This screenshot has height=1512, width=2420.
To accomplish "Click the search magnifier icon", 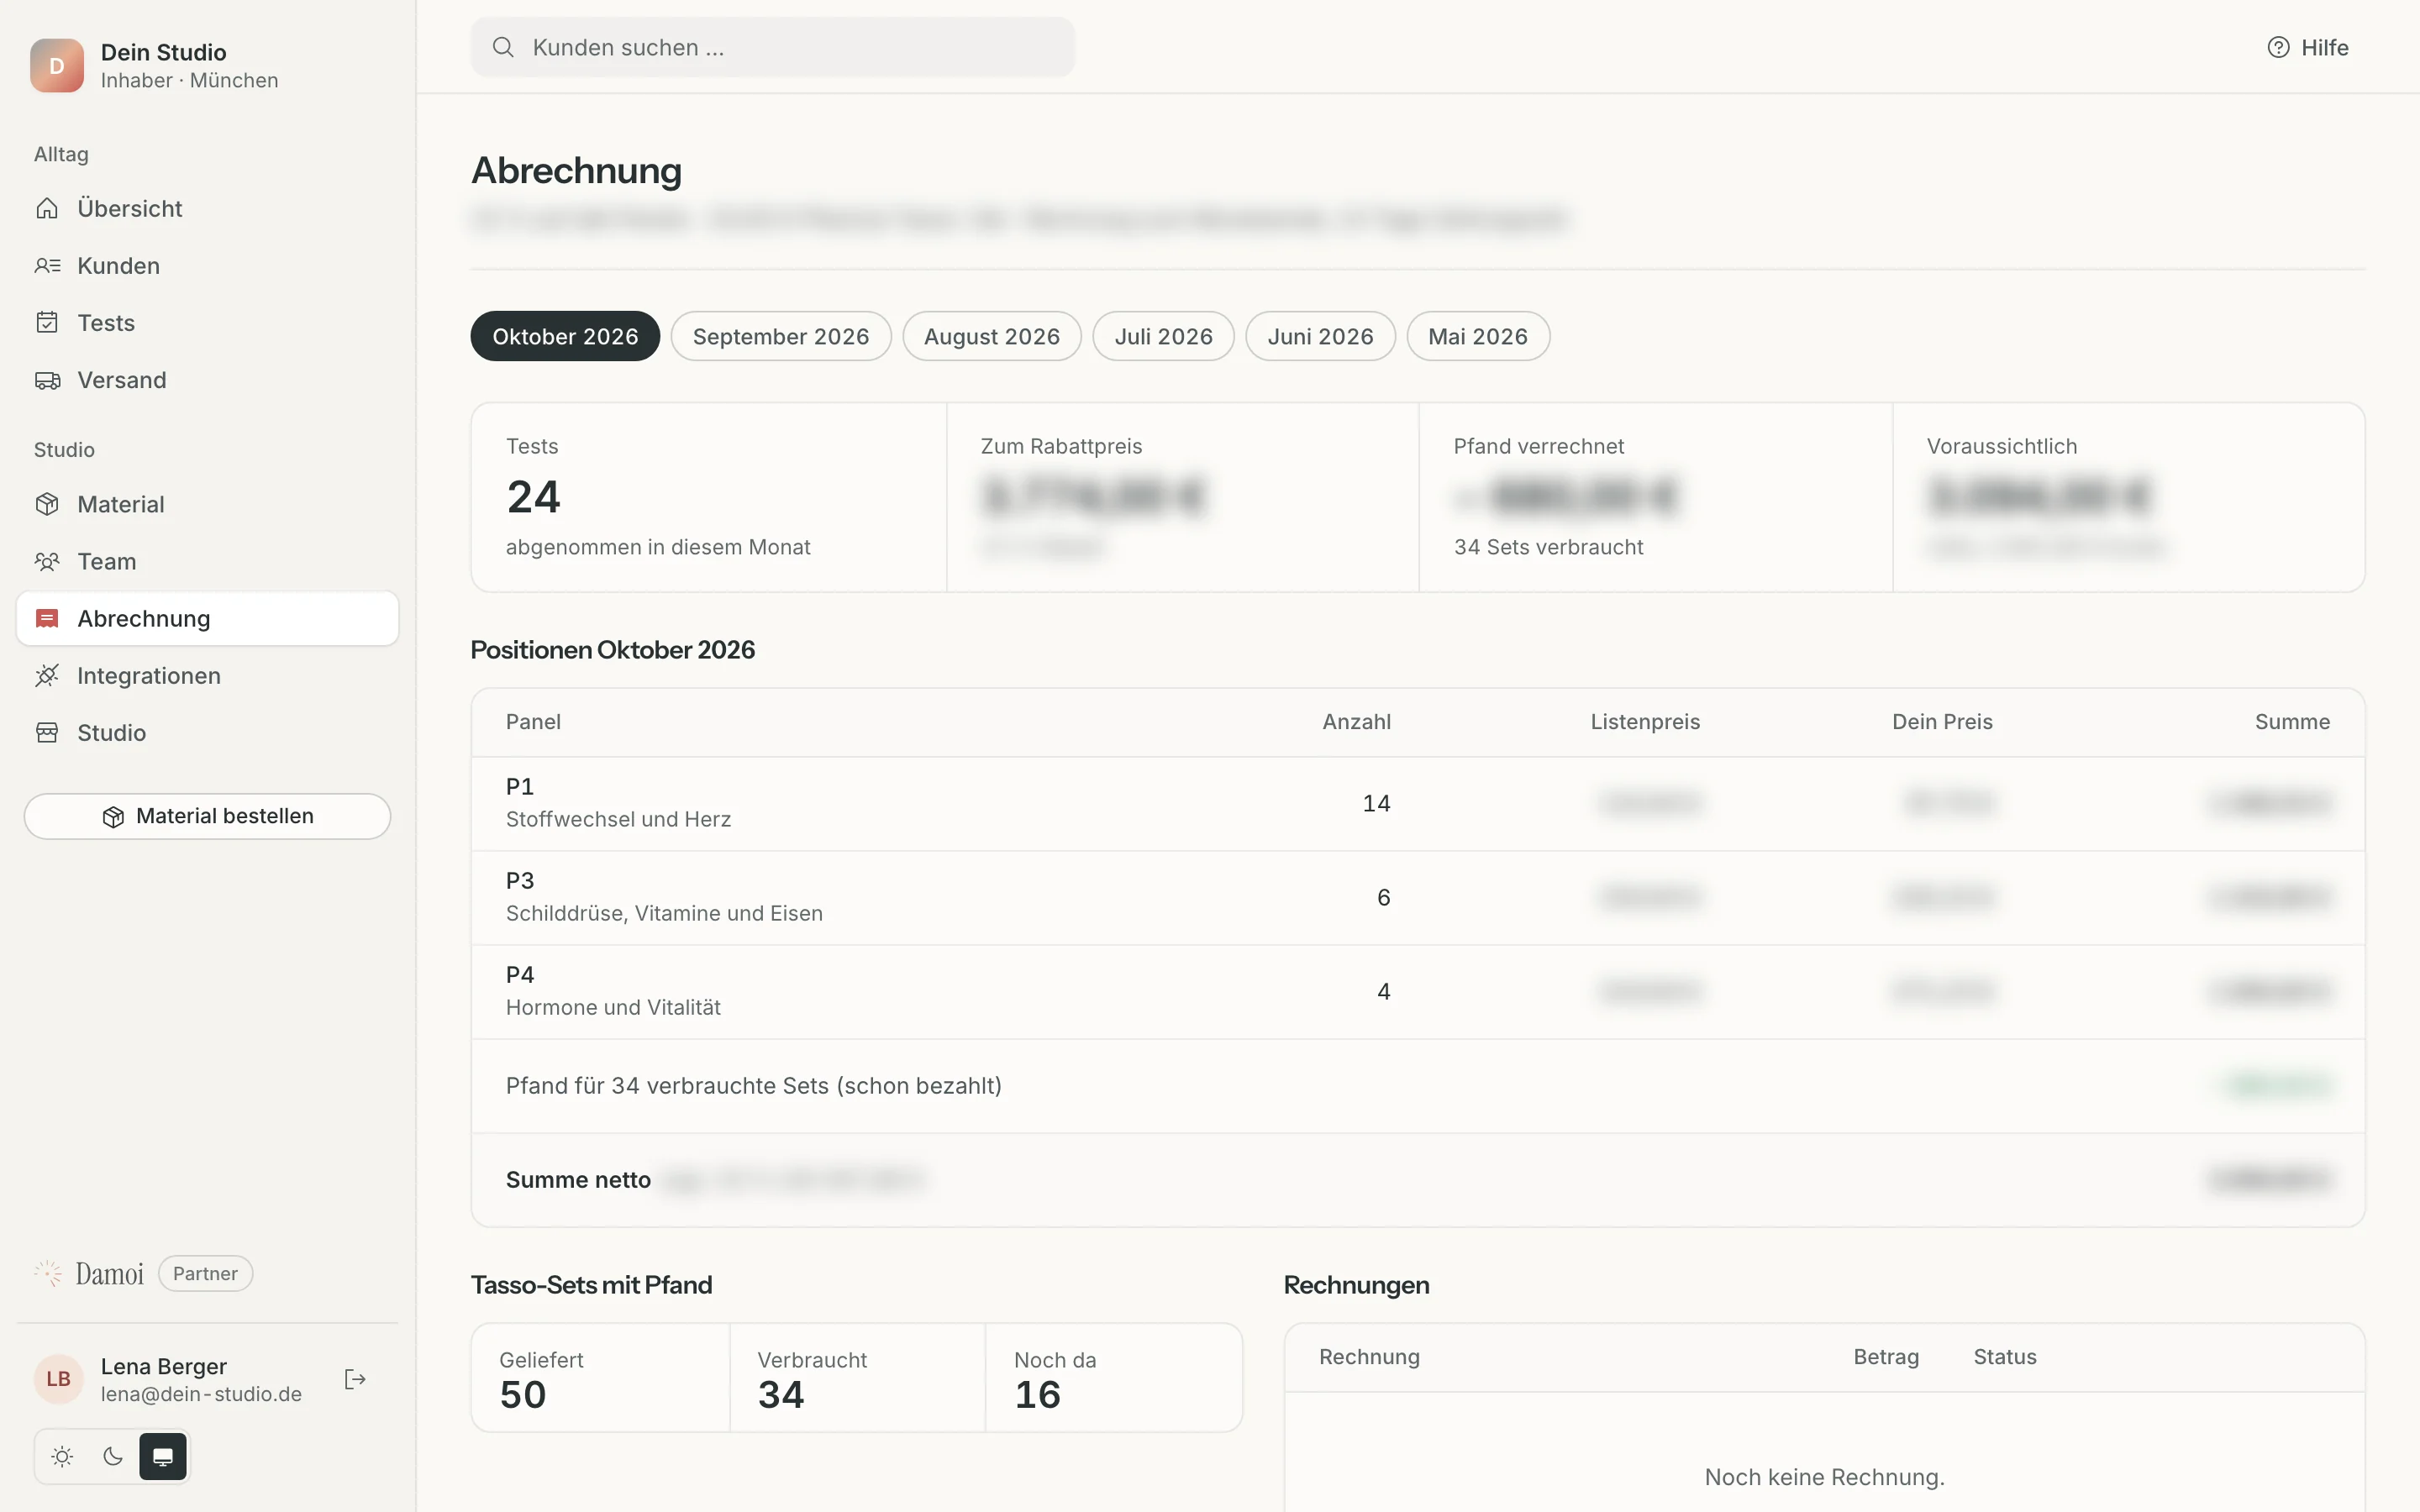I will (503, 47).
